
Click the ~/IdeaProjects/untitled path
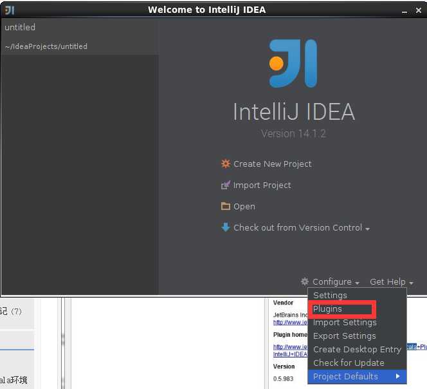click(x=46, y=46)
